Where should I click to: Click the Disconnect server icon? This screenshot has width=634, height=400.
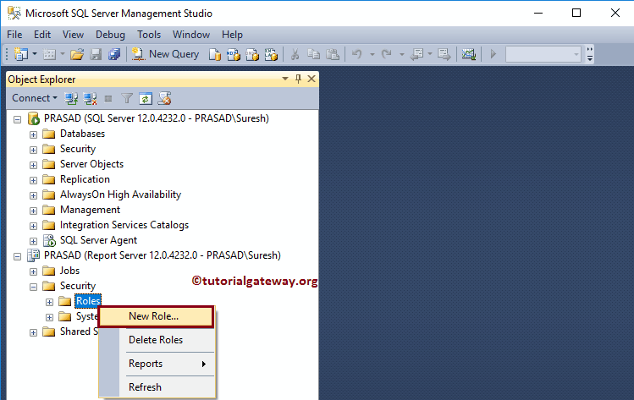click(90, 98)
